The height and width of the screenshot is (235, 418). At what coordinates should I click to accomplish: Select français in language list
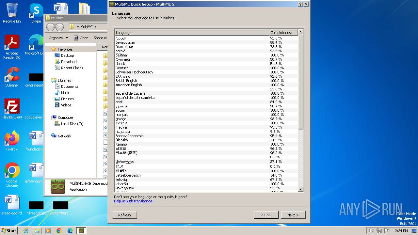coord(206,115)
